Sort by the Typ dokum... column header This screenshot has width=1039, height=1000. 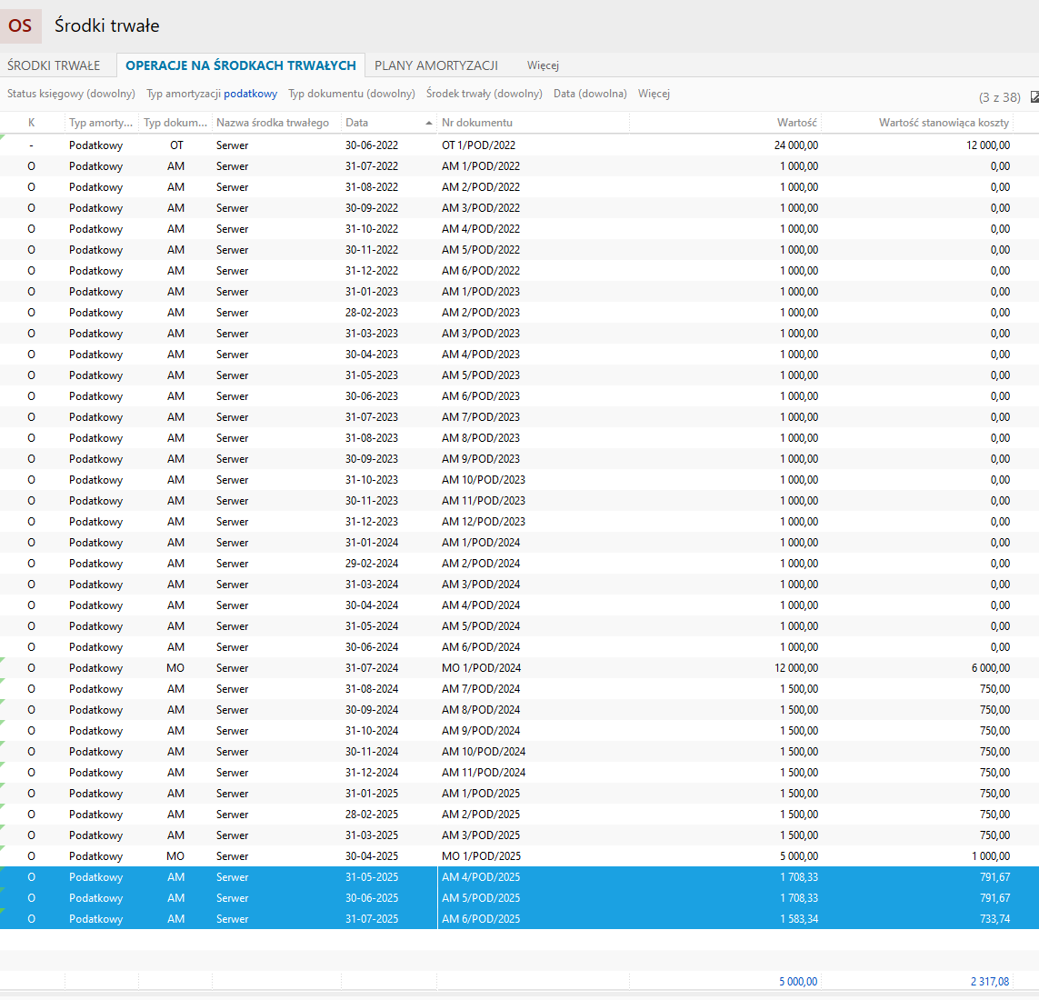(x=175, y=123)
